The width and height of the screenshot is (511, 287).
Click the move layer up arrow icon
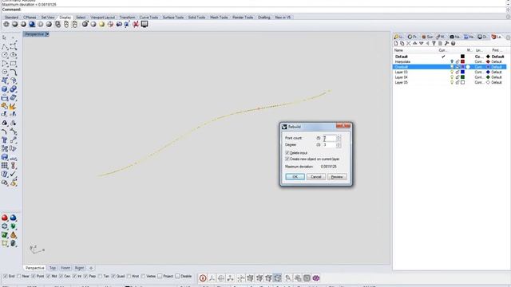pos(415,43)
